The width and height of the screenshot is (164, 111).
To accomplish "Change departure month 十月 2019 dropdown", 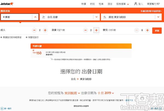I will [106, 93].
